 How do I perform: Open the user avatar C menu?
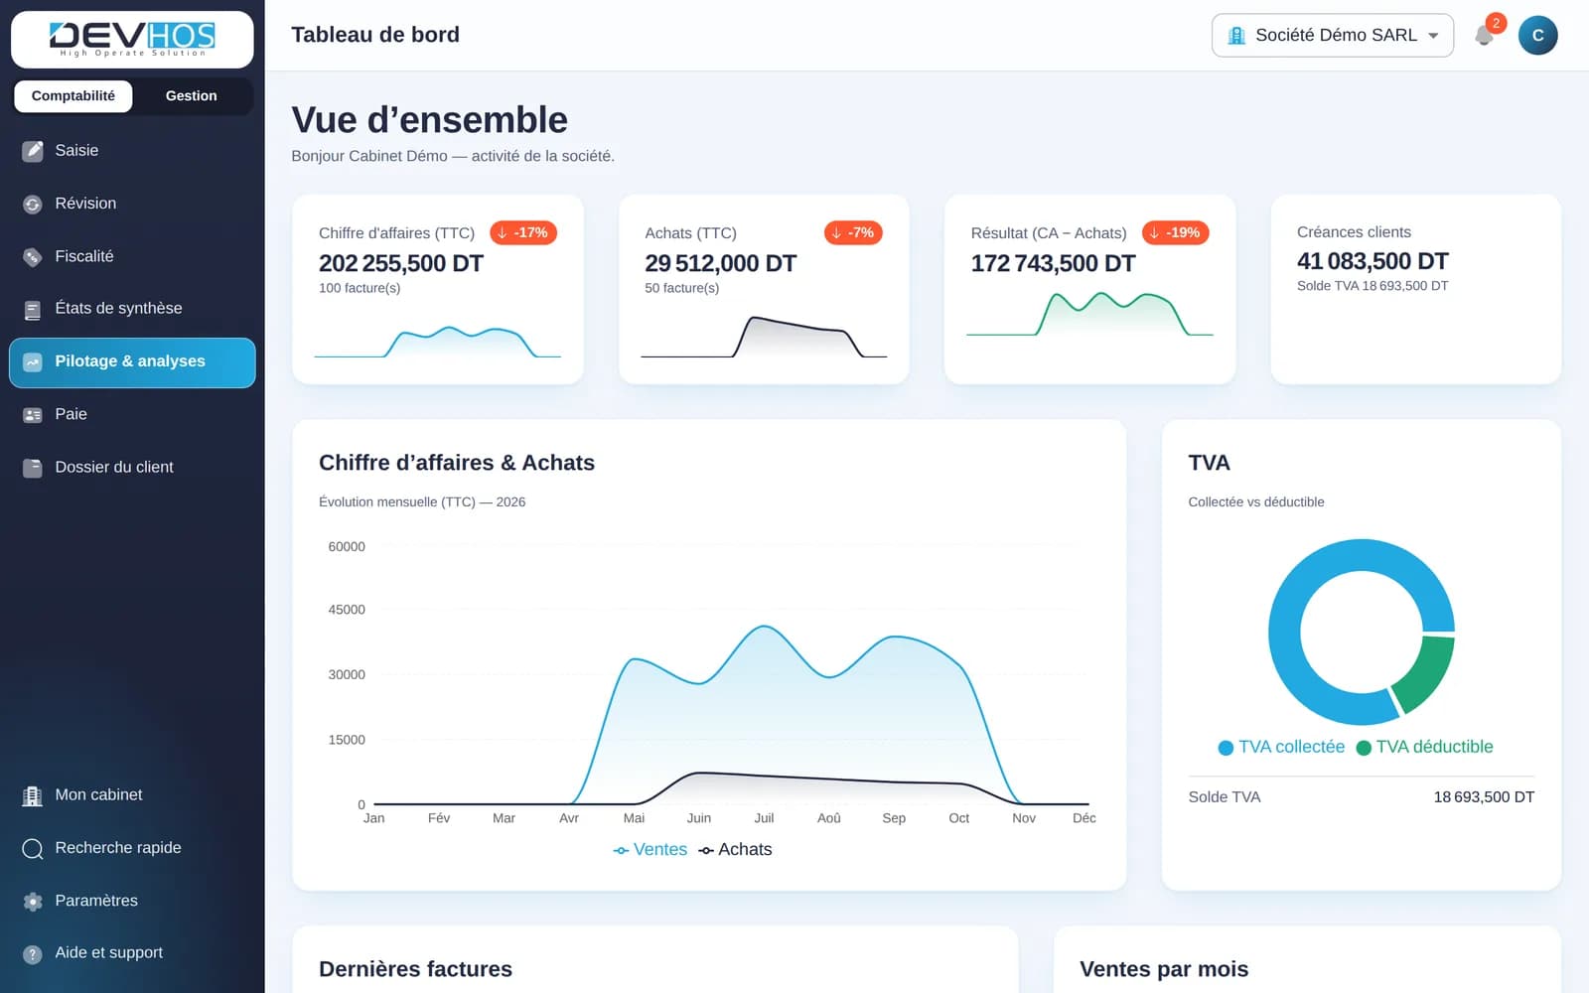[x=1537, y=36]
